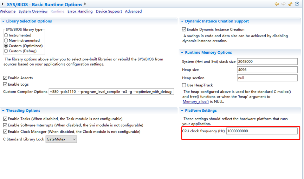
Task: Switch to the Error Handling page
Action: 80,12
